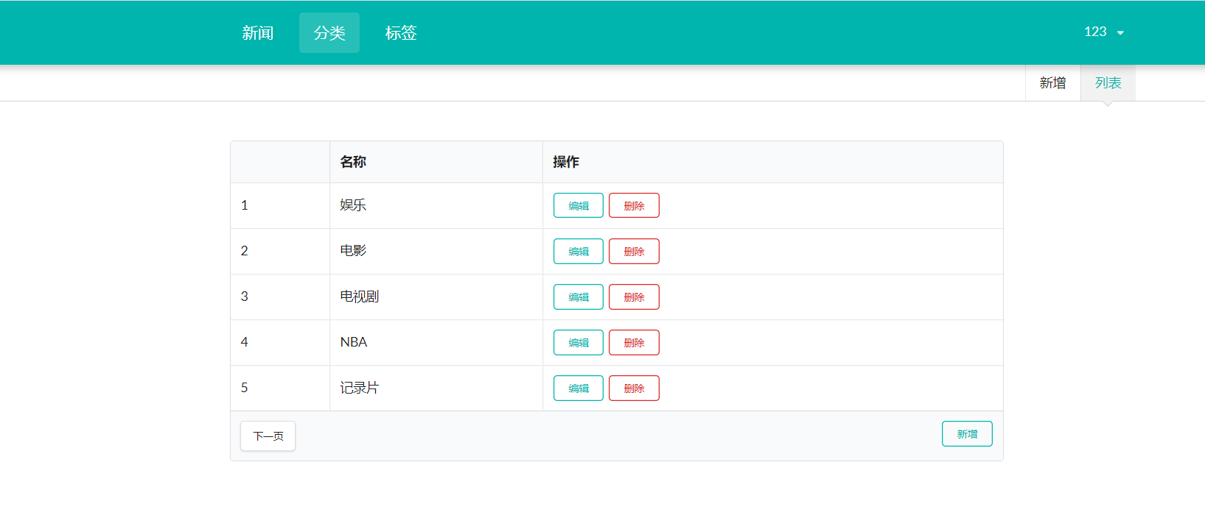Click the dropdown caret beside 123

[1120, 32]
